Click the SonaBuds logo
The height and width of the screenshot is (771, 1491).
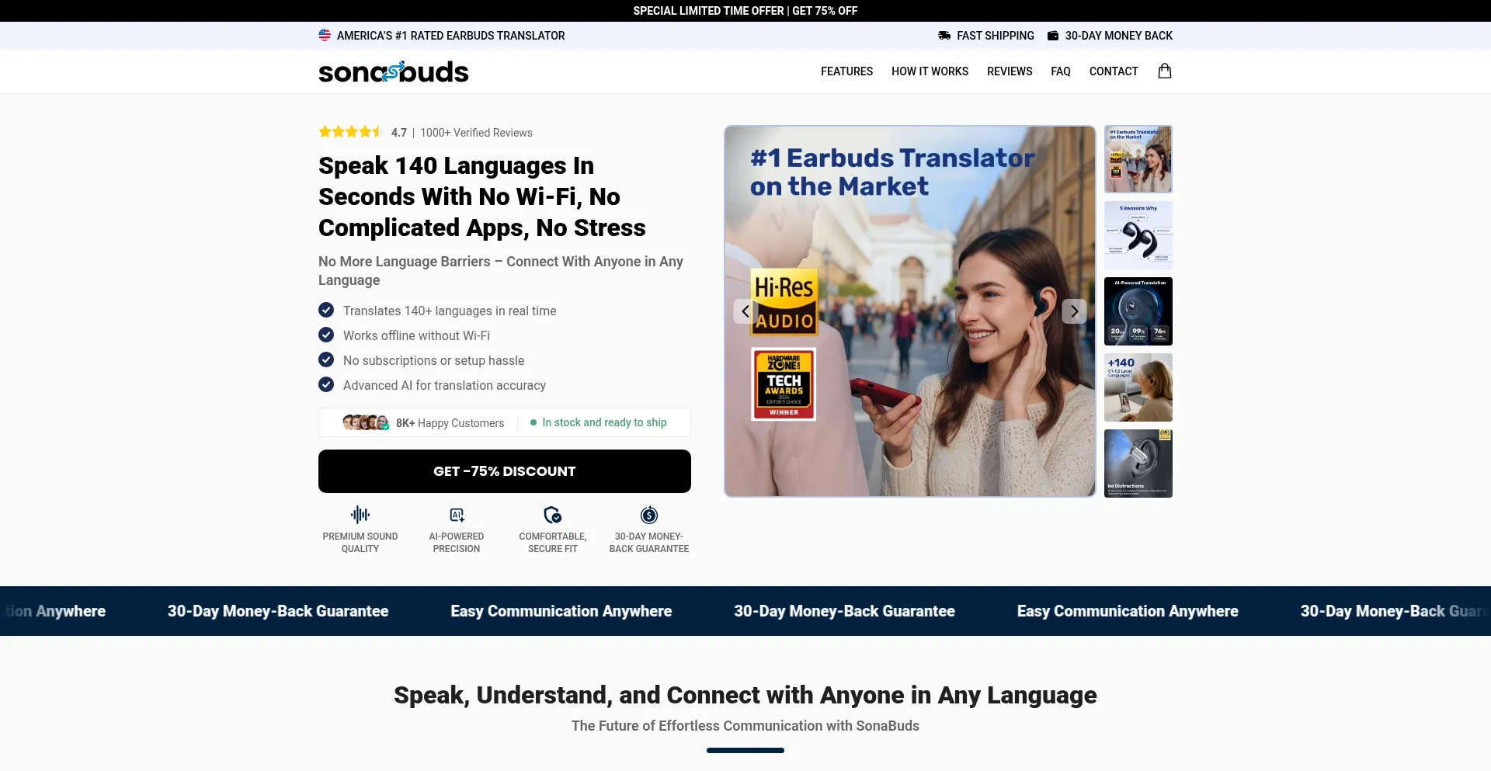pyautogui.click(x=394, y=71)
